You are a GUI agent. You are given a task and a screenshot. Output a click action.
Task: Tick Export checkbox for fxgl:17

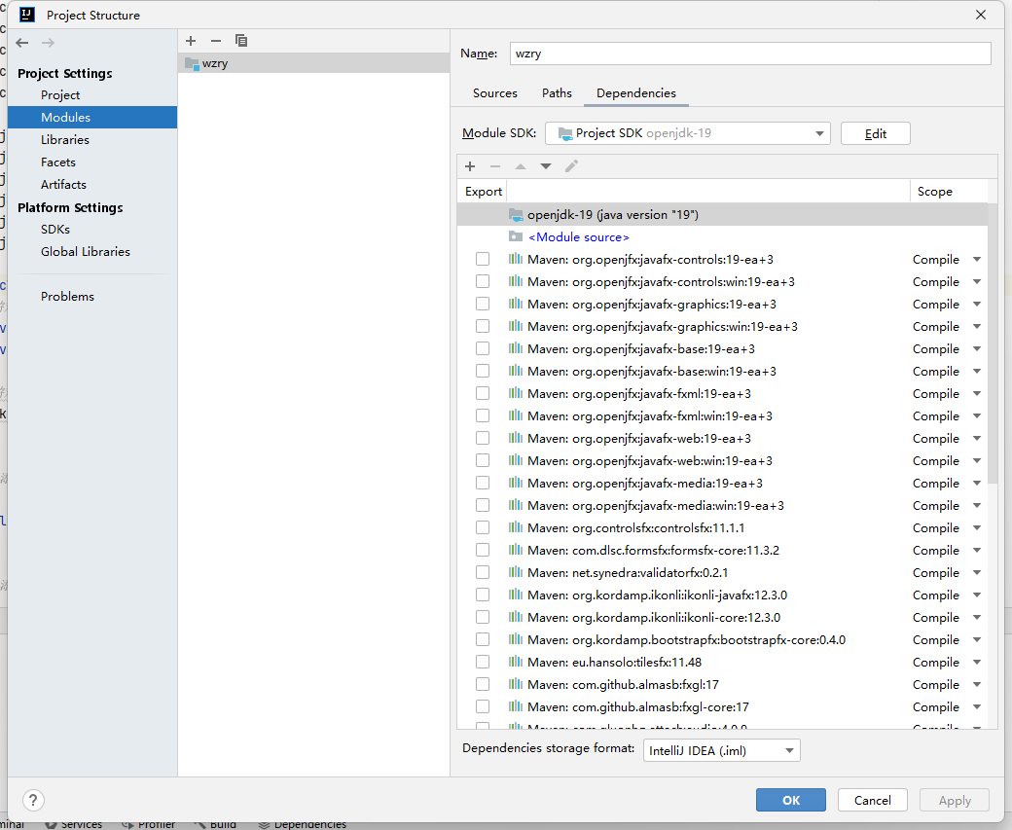tap(482, 684)
